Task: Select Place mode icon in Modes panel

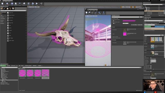Action: pos(2,9)
